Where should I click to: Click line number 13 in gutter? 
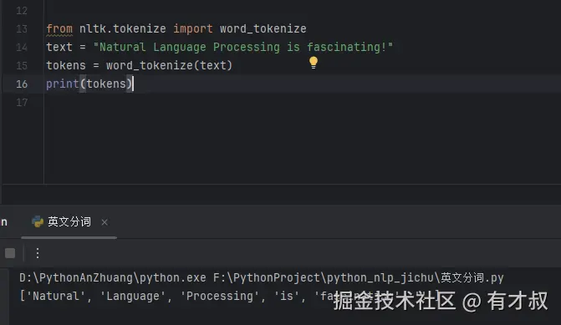[x=22, y=29]
